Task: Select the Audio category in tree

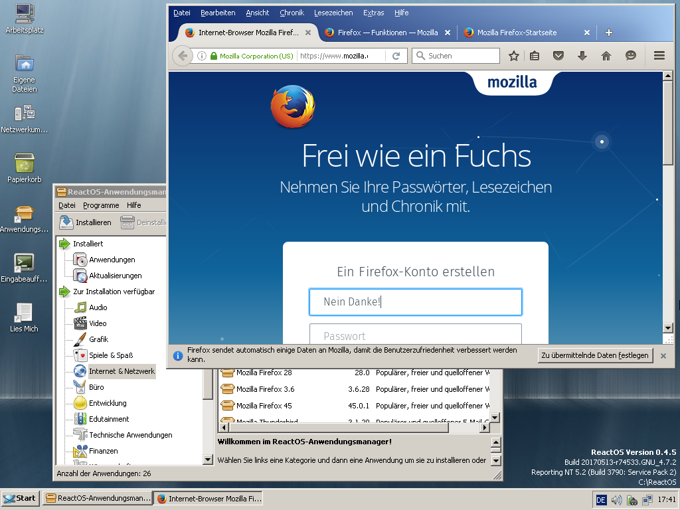Action: (98, 307)
